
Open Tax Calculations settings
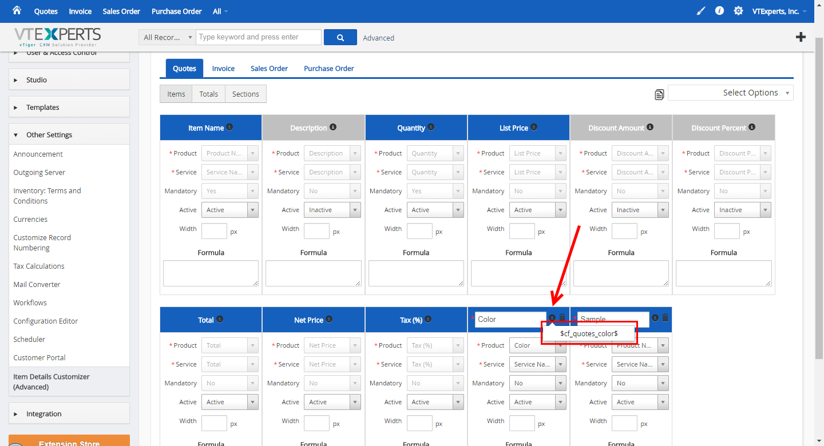39,266
